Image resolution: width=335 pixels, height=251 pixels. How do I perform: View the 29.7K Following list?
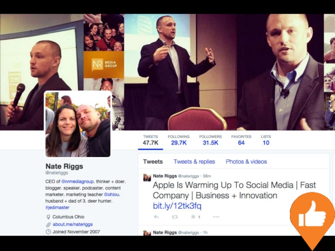179,140
